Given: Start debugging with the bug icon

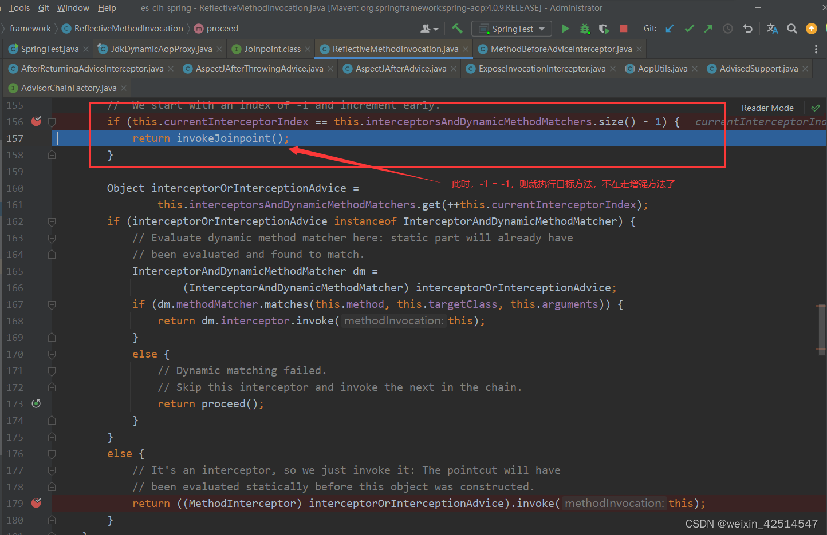Looking at the screenshot, I should [x=585, y=29].
